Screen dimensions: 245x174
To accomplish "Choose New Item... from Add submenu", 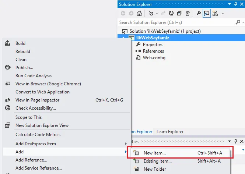I will (x=155, y=153).
